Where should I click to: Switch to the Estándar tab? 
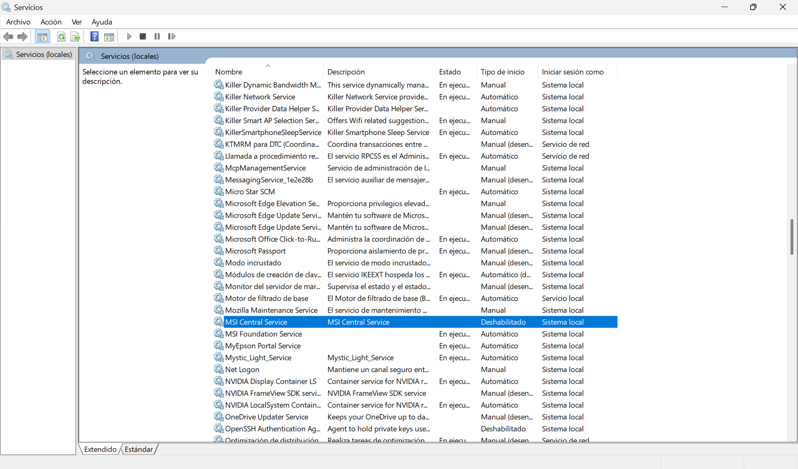[x=139, y=449]
